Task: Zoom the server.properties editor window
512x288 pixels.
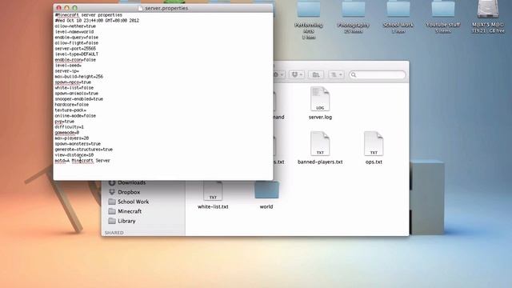Action: click(74, 8)
